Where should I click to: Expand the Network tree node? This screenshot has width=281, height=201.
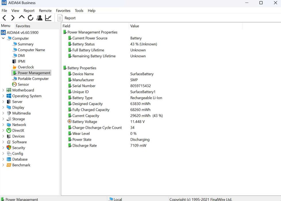[x=3, y=125]
